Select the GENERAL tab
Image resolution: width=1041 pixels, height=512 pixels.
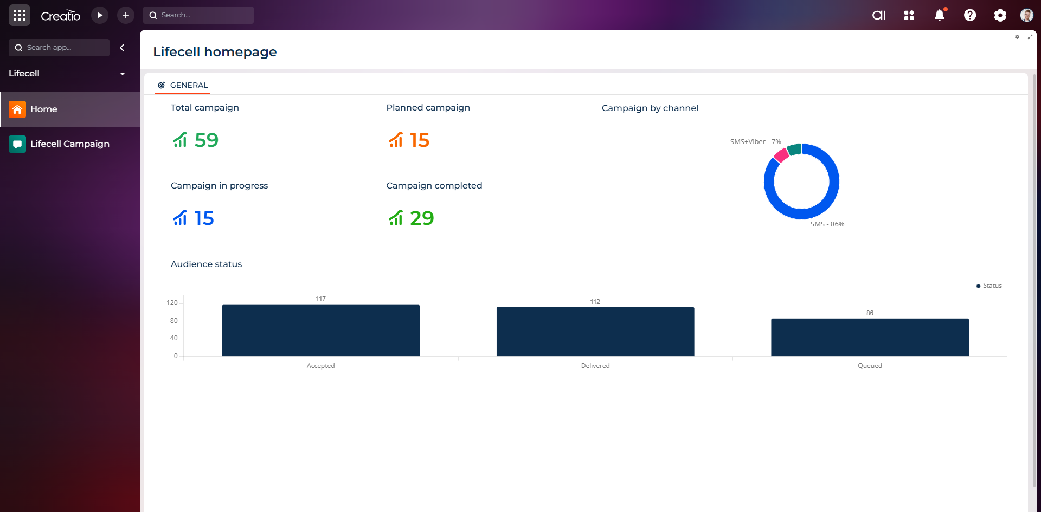click(183, 85)
